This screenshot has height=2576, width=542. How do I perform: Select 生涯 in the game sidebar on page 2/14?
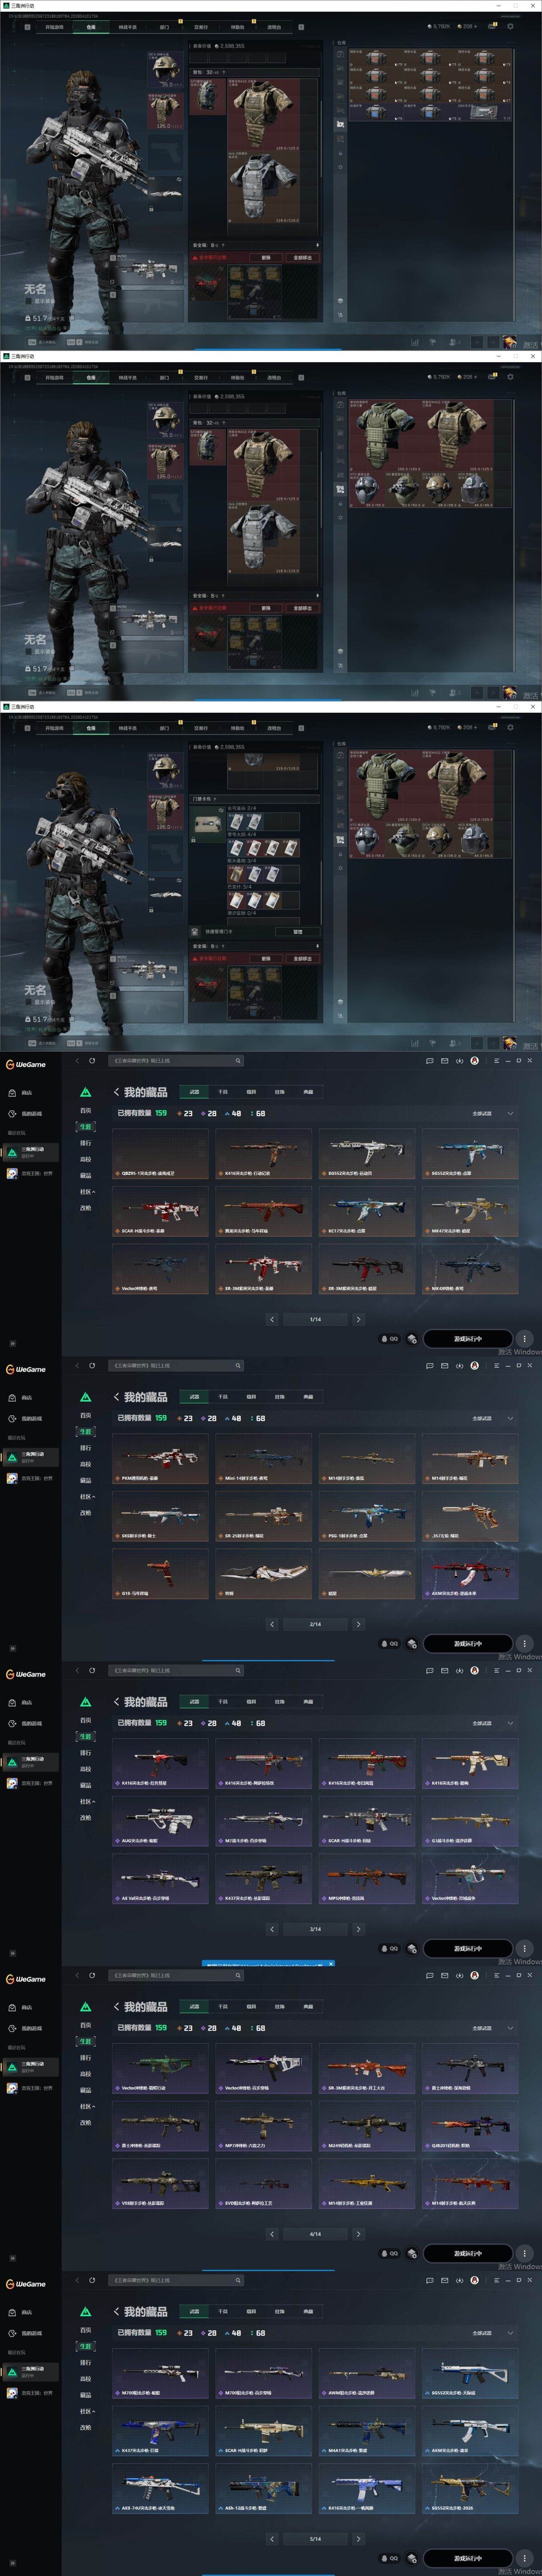click(x=86, y=1432)
